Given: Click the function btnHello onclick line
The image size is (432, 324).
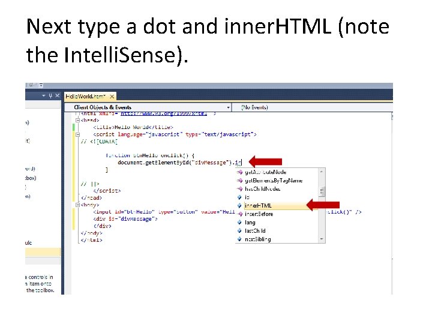Looking at the screenshot, I should [x=150, y=155].
